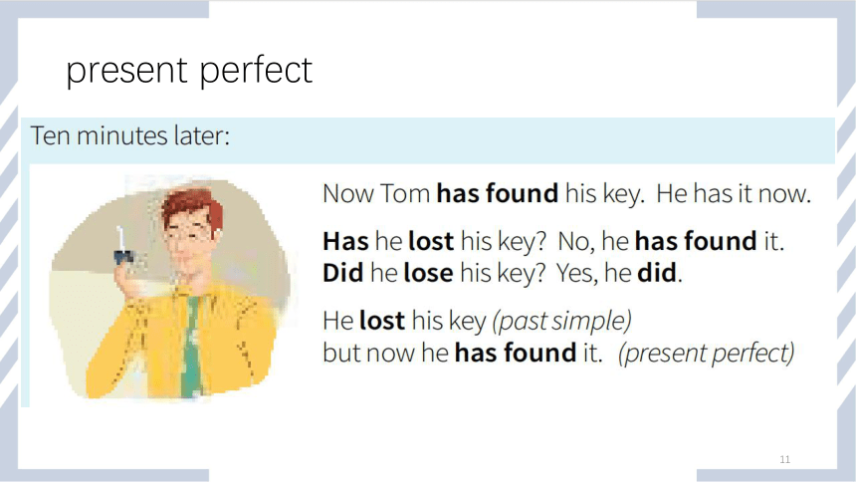Click the bold word 'Did' starting the question
Screen dimensions: 856x482
click(x=342, y=273)
